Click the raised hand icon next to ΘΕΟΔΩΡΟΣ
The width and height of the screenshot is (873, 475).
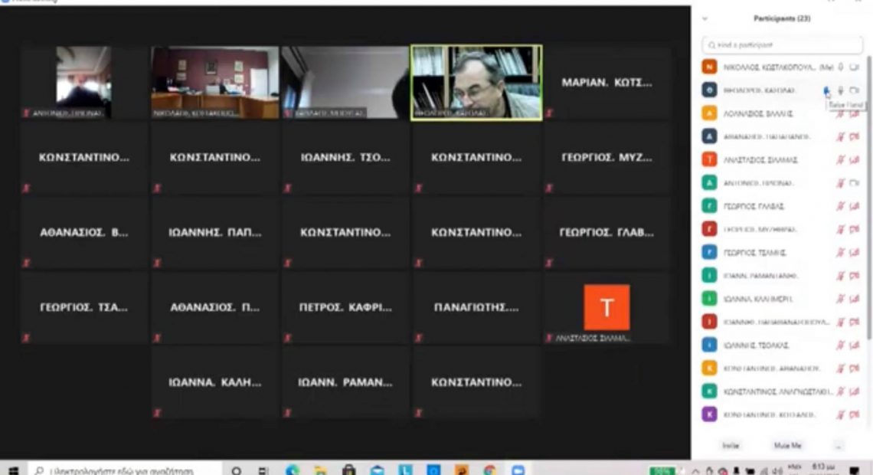point(826,90)
